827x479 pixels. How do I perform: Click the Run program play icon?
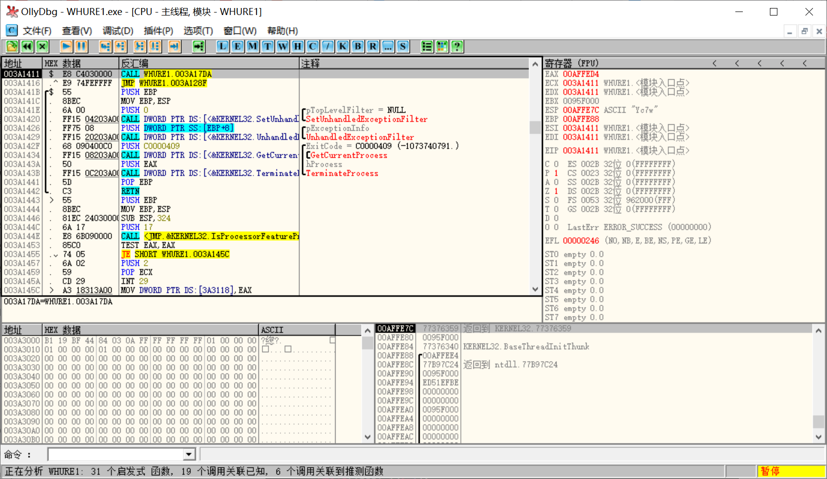point(66,47)
